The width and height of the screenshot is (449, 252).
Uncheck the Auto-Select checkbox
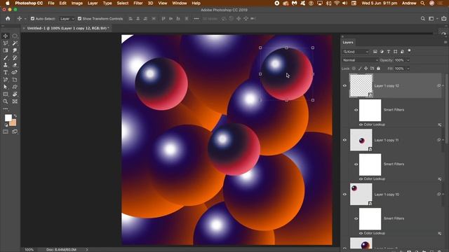coord(32,19)
